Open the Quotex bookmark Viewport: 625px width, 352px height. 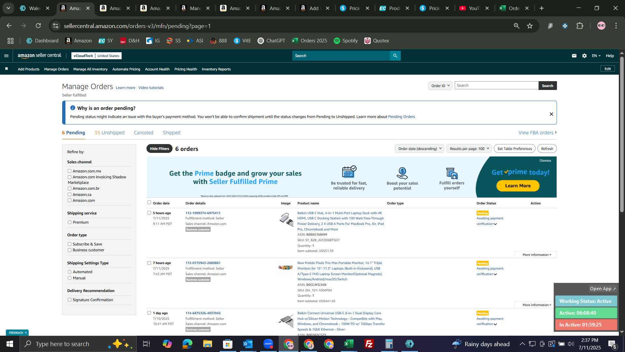click(377, 41)
